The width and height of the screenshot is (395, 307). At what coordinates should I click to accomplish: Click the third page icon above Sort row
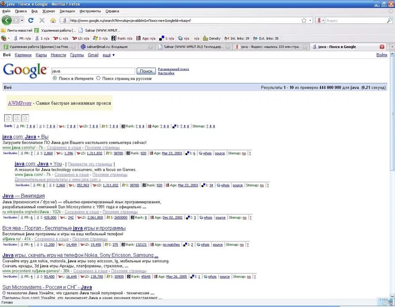point(25,118)
